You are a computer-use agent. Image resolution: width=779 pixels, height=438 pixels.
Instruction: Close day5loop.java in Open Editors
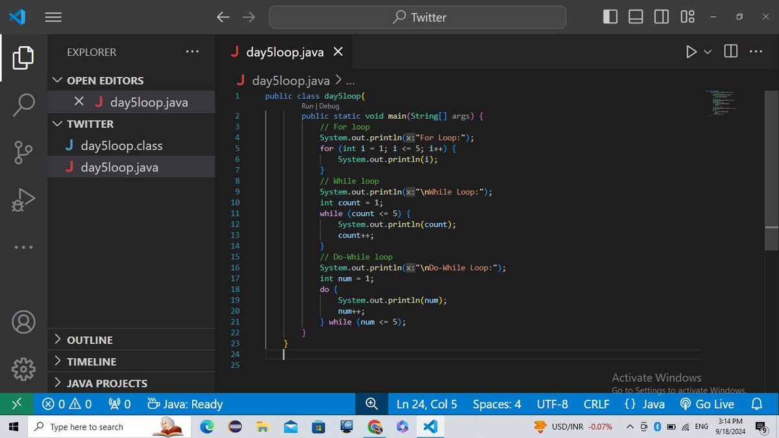pyautogui.click(x=79, y=102)
